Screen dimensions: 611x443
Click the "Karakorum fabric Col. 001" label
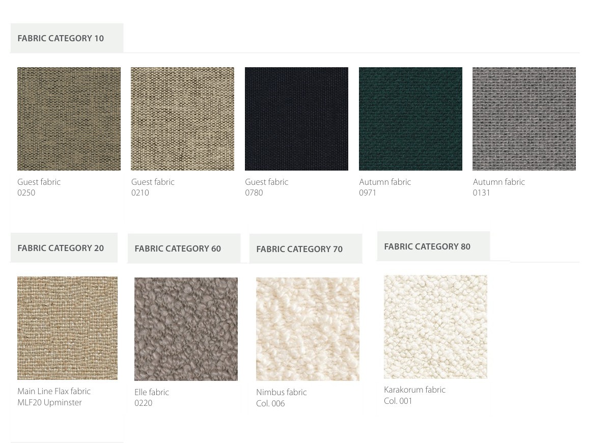tap(415, 395)
